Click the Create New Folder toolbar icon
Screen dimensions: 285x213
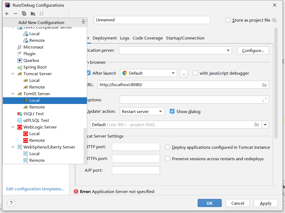(33, 14)
